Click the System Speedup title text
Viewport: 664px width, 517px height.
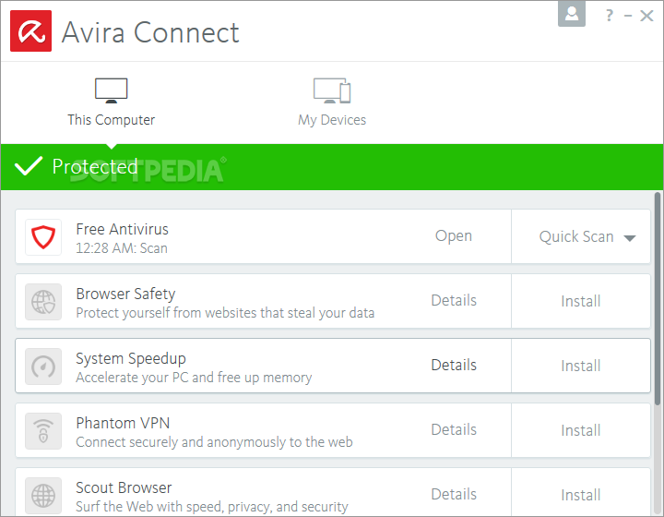(x=131, y=359)
